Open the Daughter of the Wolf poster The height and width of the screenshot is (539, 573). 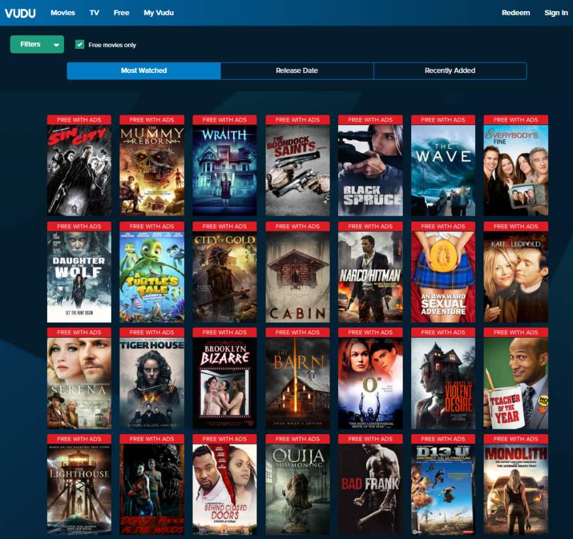pyautogui.click(x=79, y=272)
